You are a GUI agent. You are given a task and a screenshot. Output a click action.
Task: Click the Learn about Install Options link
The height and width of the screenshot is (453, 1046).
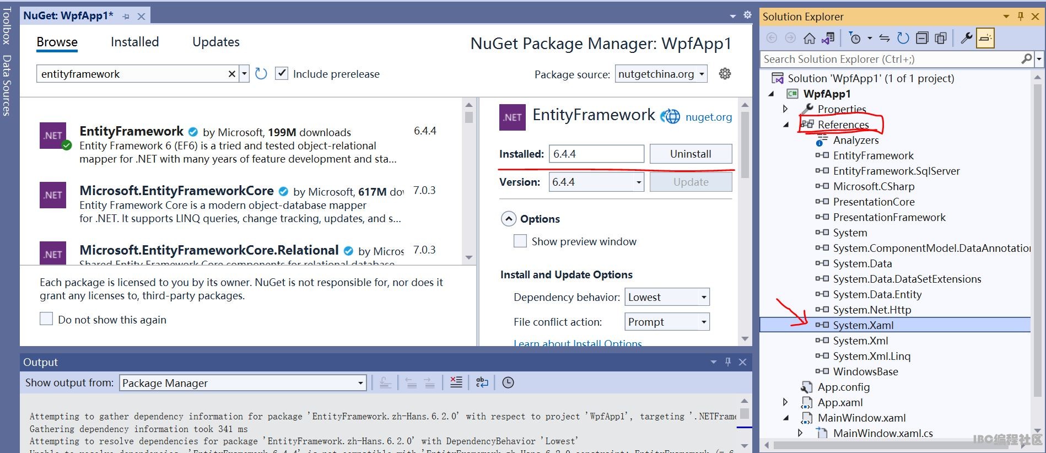pyautogui.click(x=578, y=343)
